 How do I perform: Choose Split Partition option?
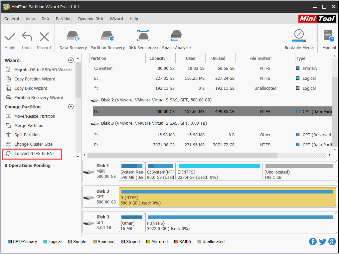click(27, 135)
